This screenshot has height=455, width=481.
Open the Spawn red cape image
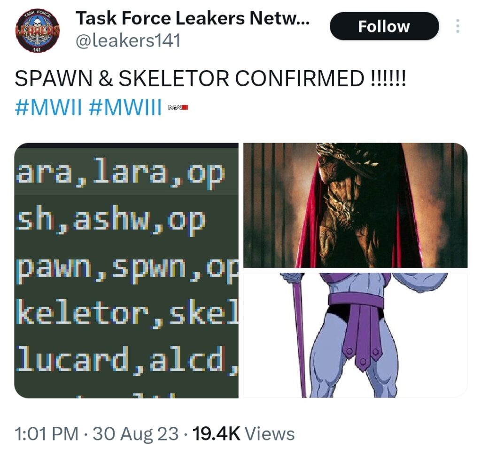click(x=355, y=205)
